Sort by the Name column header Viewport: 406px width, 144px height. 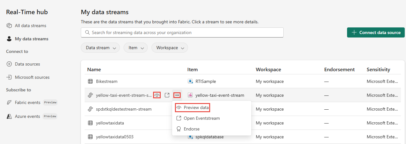point(94,69)
